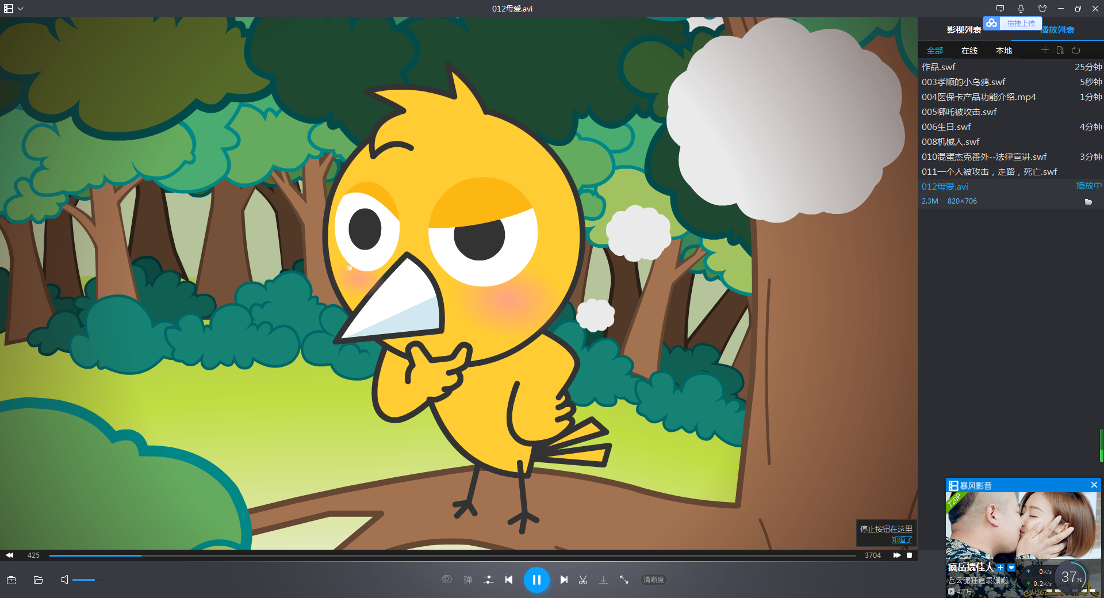Screen dimensions: 1104x598
Task: Click the stop button beside fast forward
Action: pyautogui.click(x=910, y=555)
